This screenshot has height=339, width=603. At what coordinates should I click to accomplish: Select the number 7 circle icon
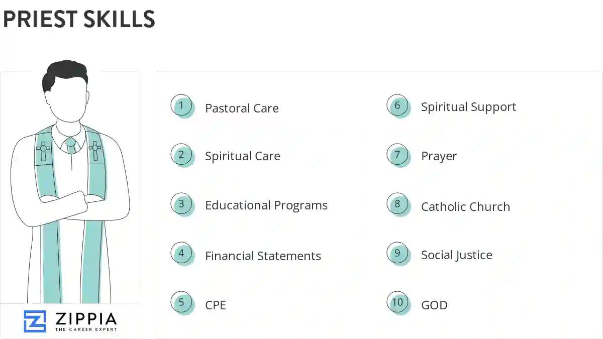click(x=397, y=155)
